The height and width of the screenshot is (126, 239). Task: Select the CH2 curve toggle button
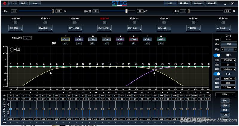pyautogui.click(x=79, y=39)
